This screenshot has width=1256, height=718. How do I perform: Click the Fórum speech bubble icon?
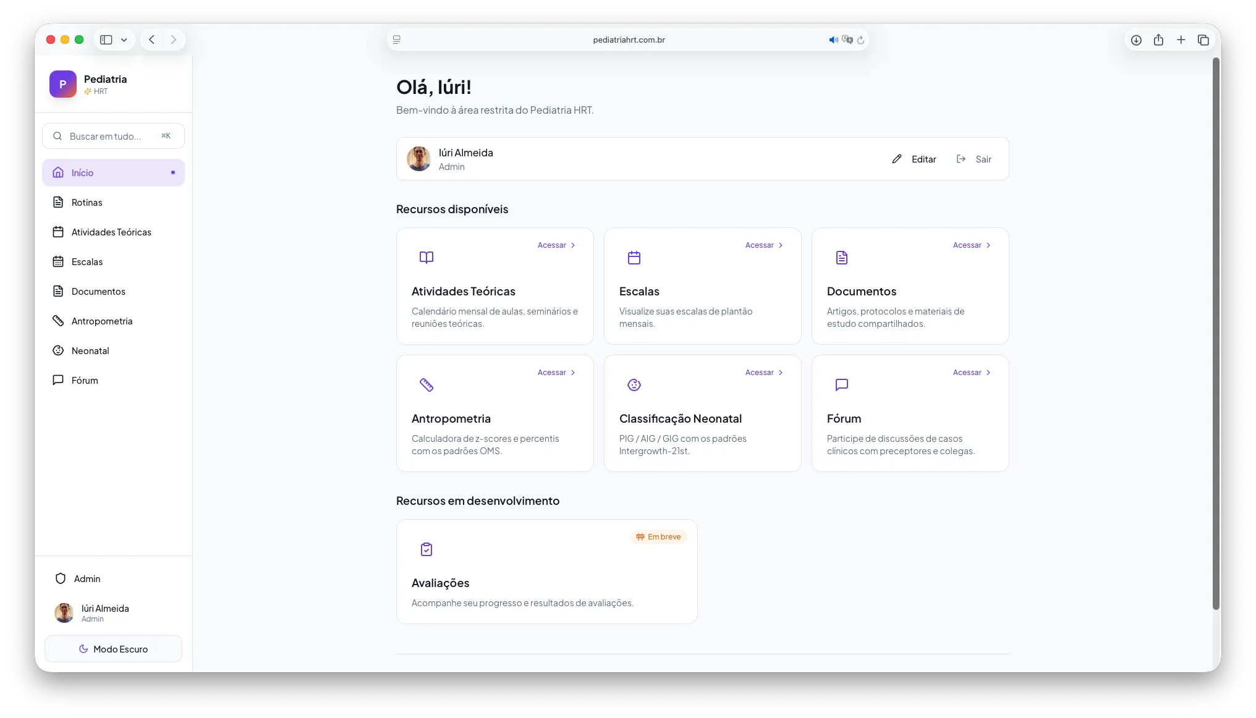point(841,384)
